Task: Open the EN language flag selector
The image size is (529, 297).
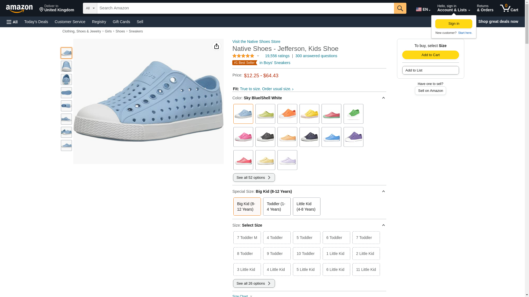Action: (423, 9)
